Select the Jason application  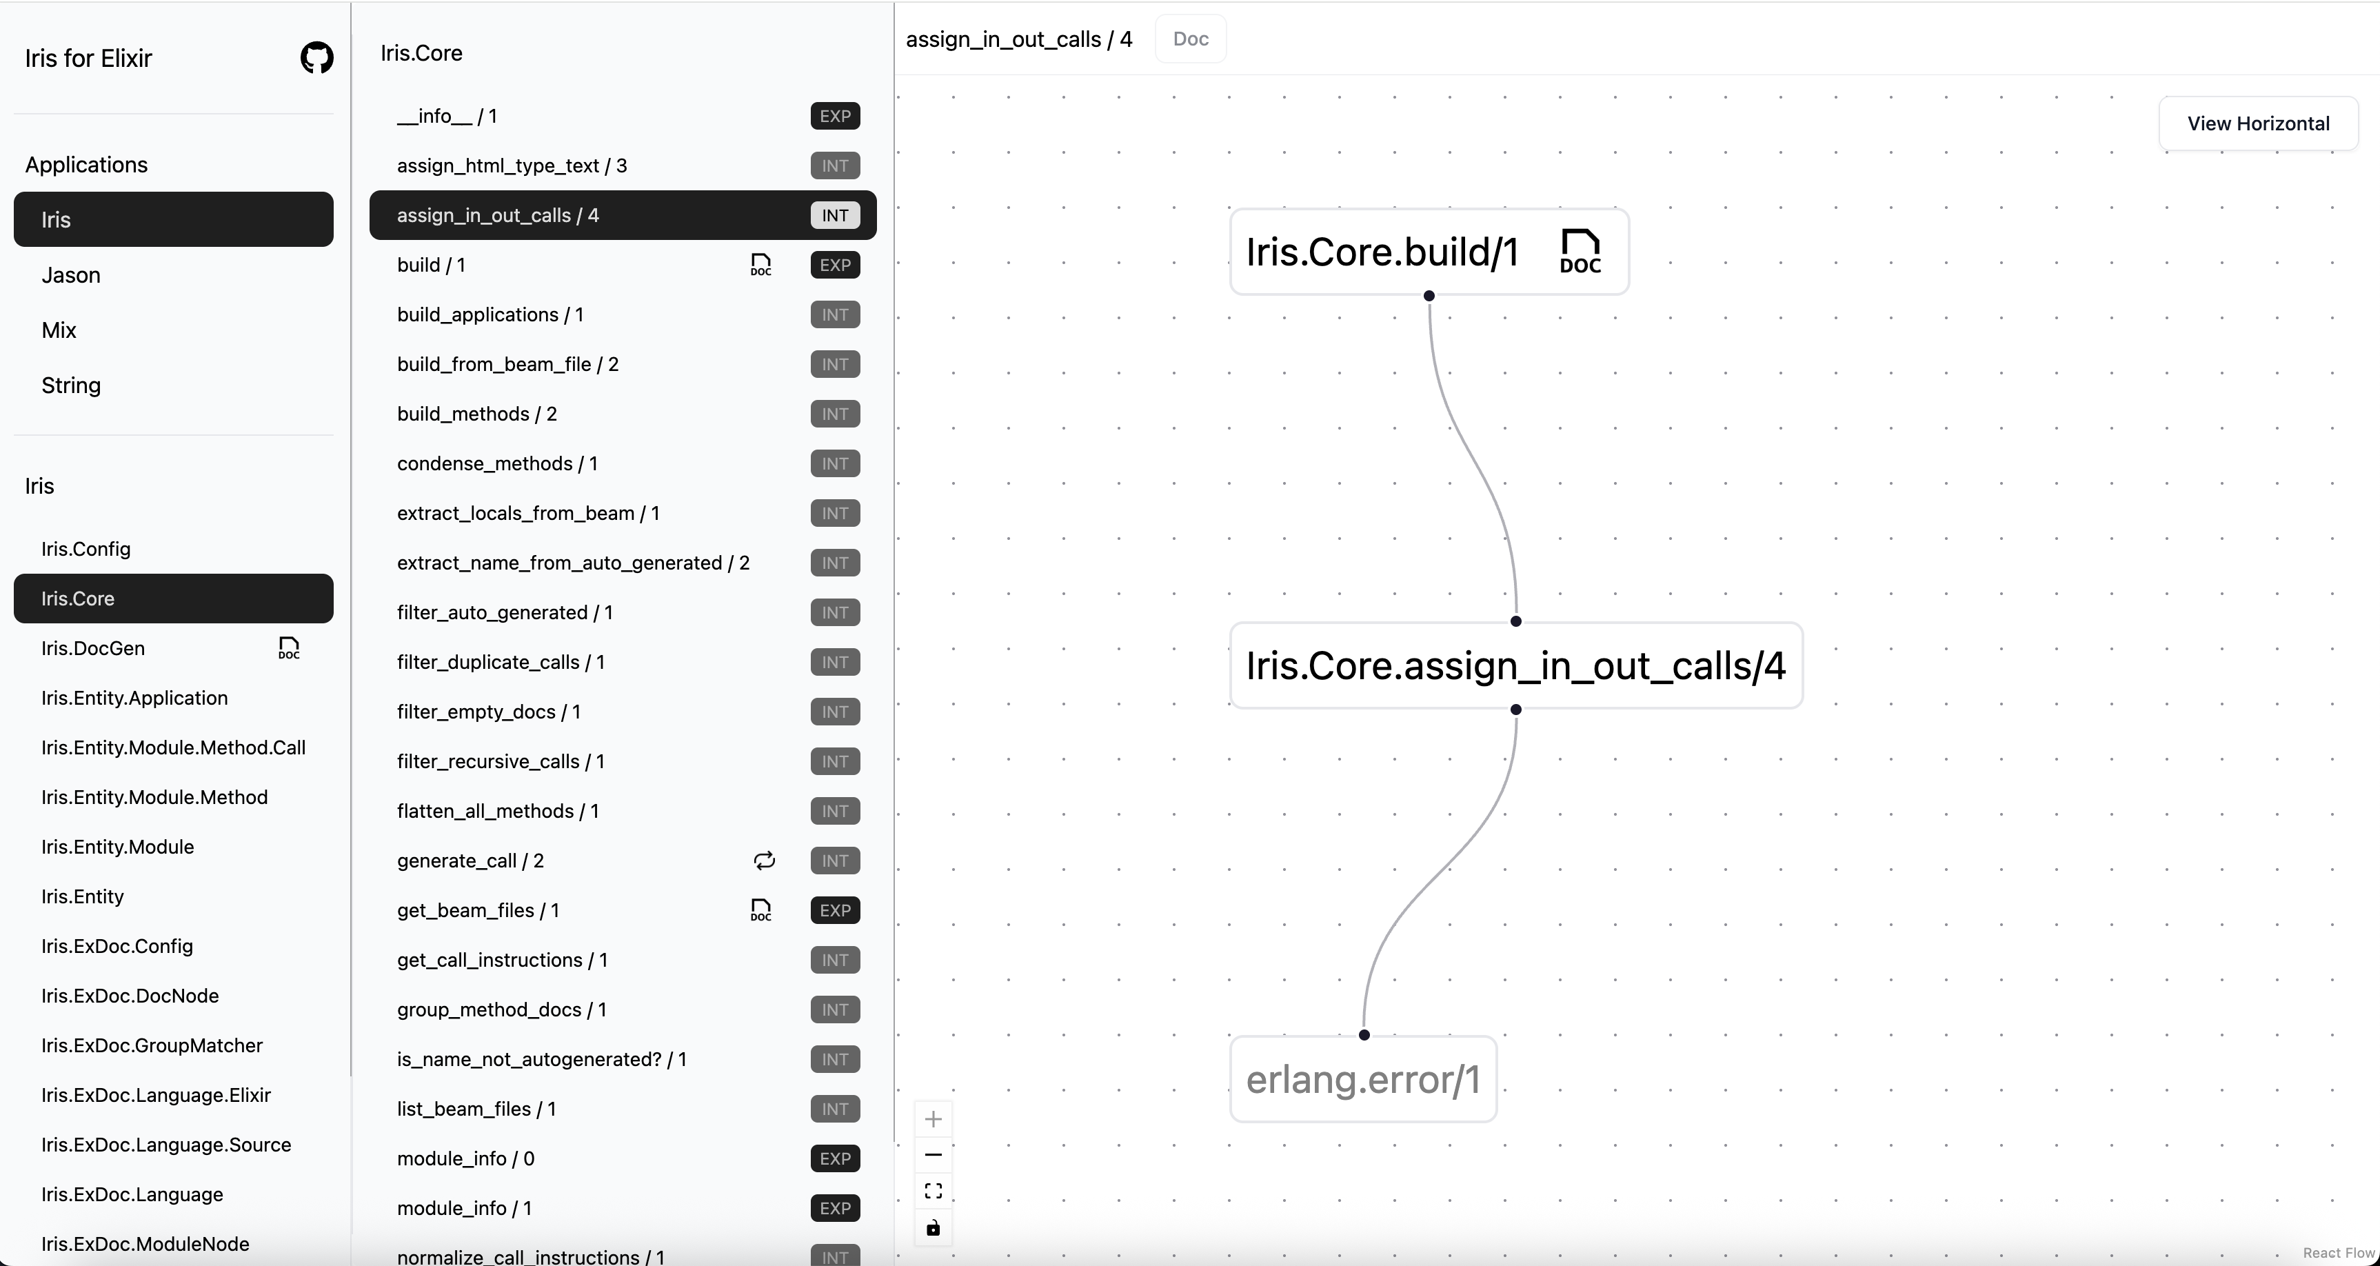pos(71,275)
